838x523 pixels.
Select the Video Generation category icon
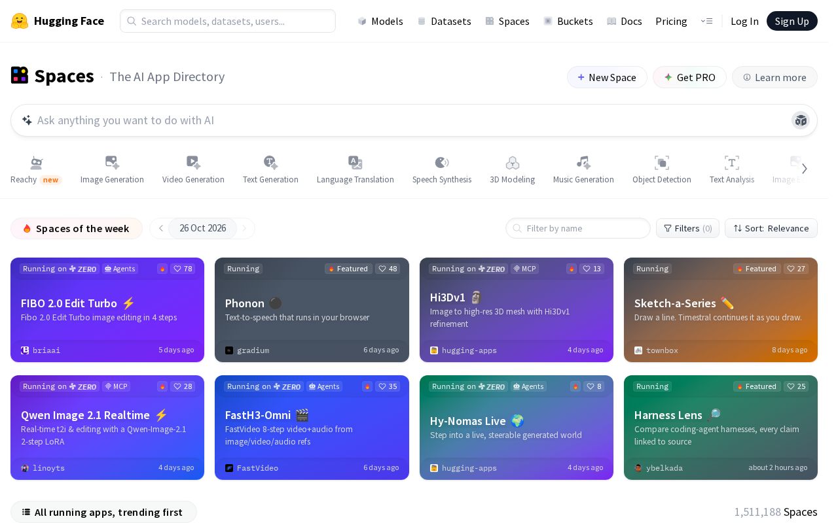click(x=193, y=163)
